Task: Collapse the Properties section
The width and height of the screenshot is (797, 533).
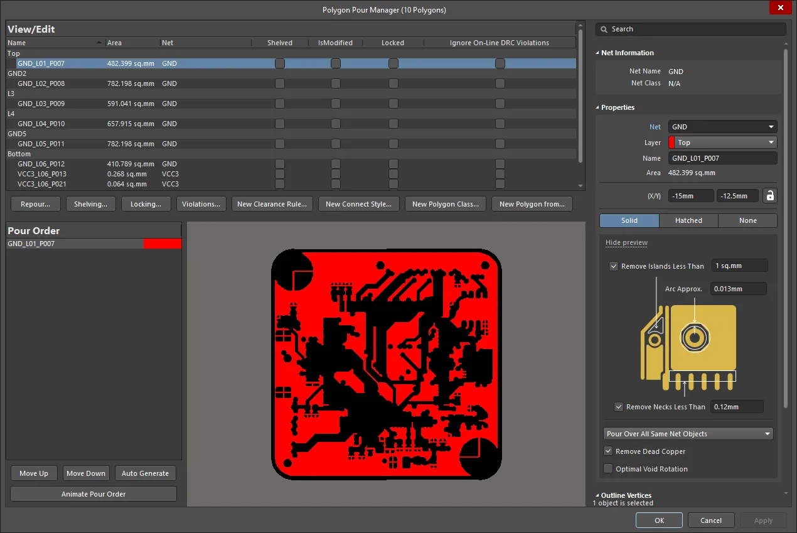Action: click(597, 108)
